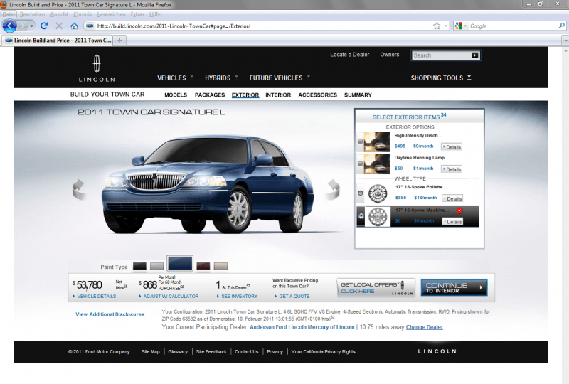Go to the browser Home icon
569x384 pixels.
74,26
